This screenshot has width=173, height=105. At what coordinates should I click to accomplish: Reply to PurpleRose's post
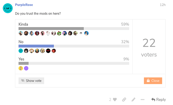[x=158, y=99]
